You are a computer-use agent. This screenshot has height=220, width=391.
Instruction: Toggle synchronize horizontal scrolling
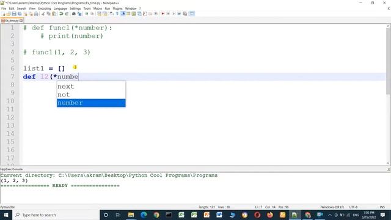click(x=104, y=13)
